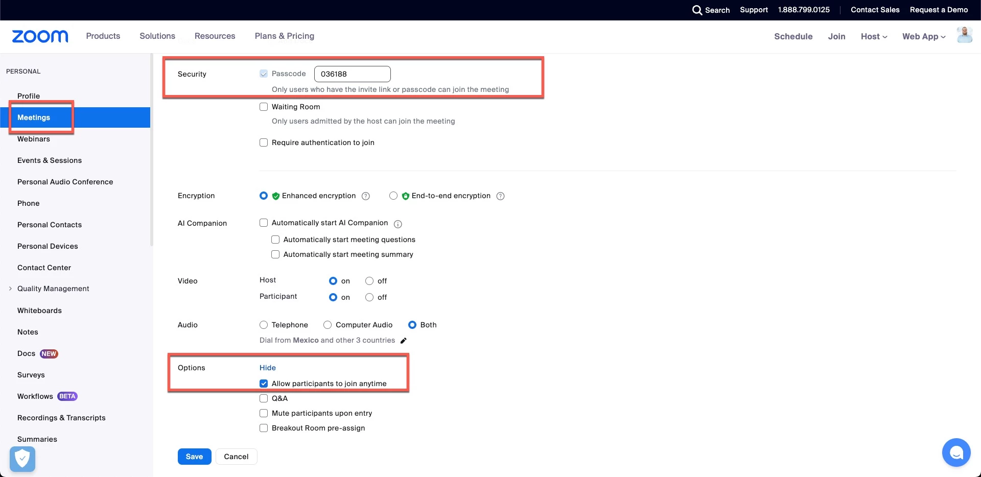Open Personal Audio Conference in sidebar
Image resolution: width=981 pixels, height=477 pixels.
(x=65, y=182)
